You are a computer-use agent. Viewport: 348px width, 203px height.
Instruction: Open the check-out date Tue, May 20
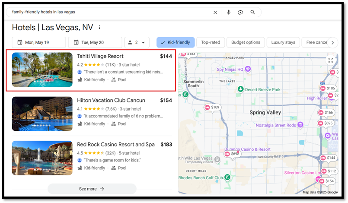coord(95,42)
